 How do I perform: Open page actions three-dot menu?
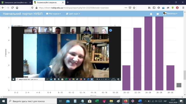[x=126, y=8]
